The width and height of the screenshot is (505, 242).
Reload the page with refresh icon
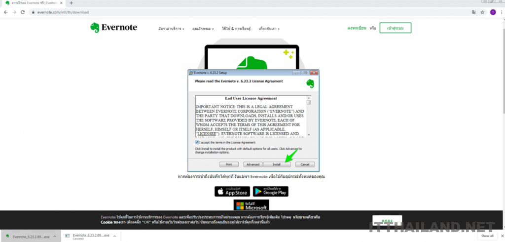(23, 12)
